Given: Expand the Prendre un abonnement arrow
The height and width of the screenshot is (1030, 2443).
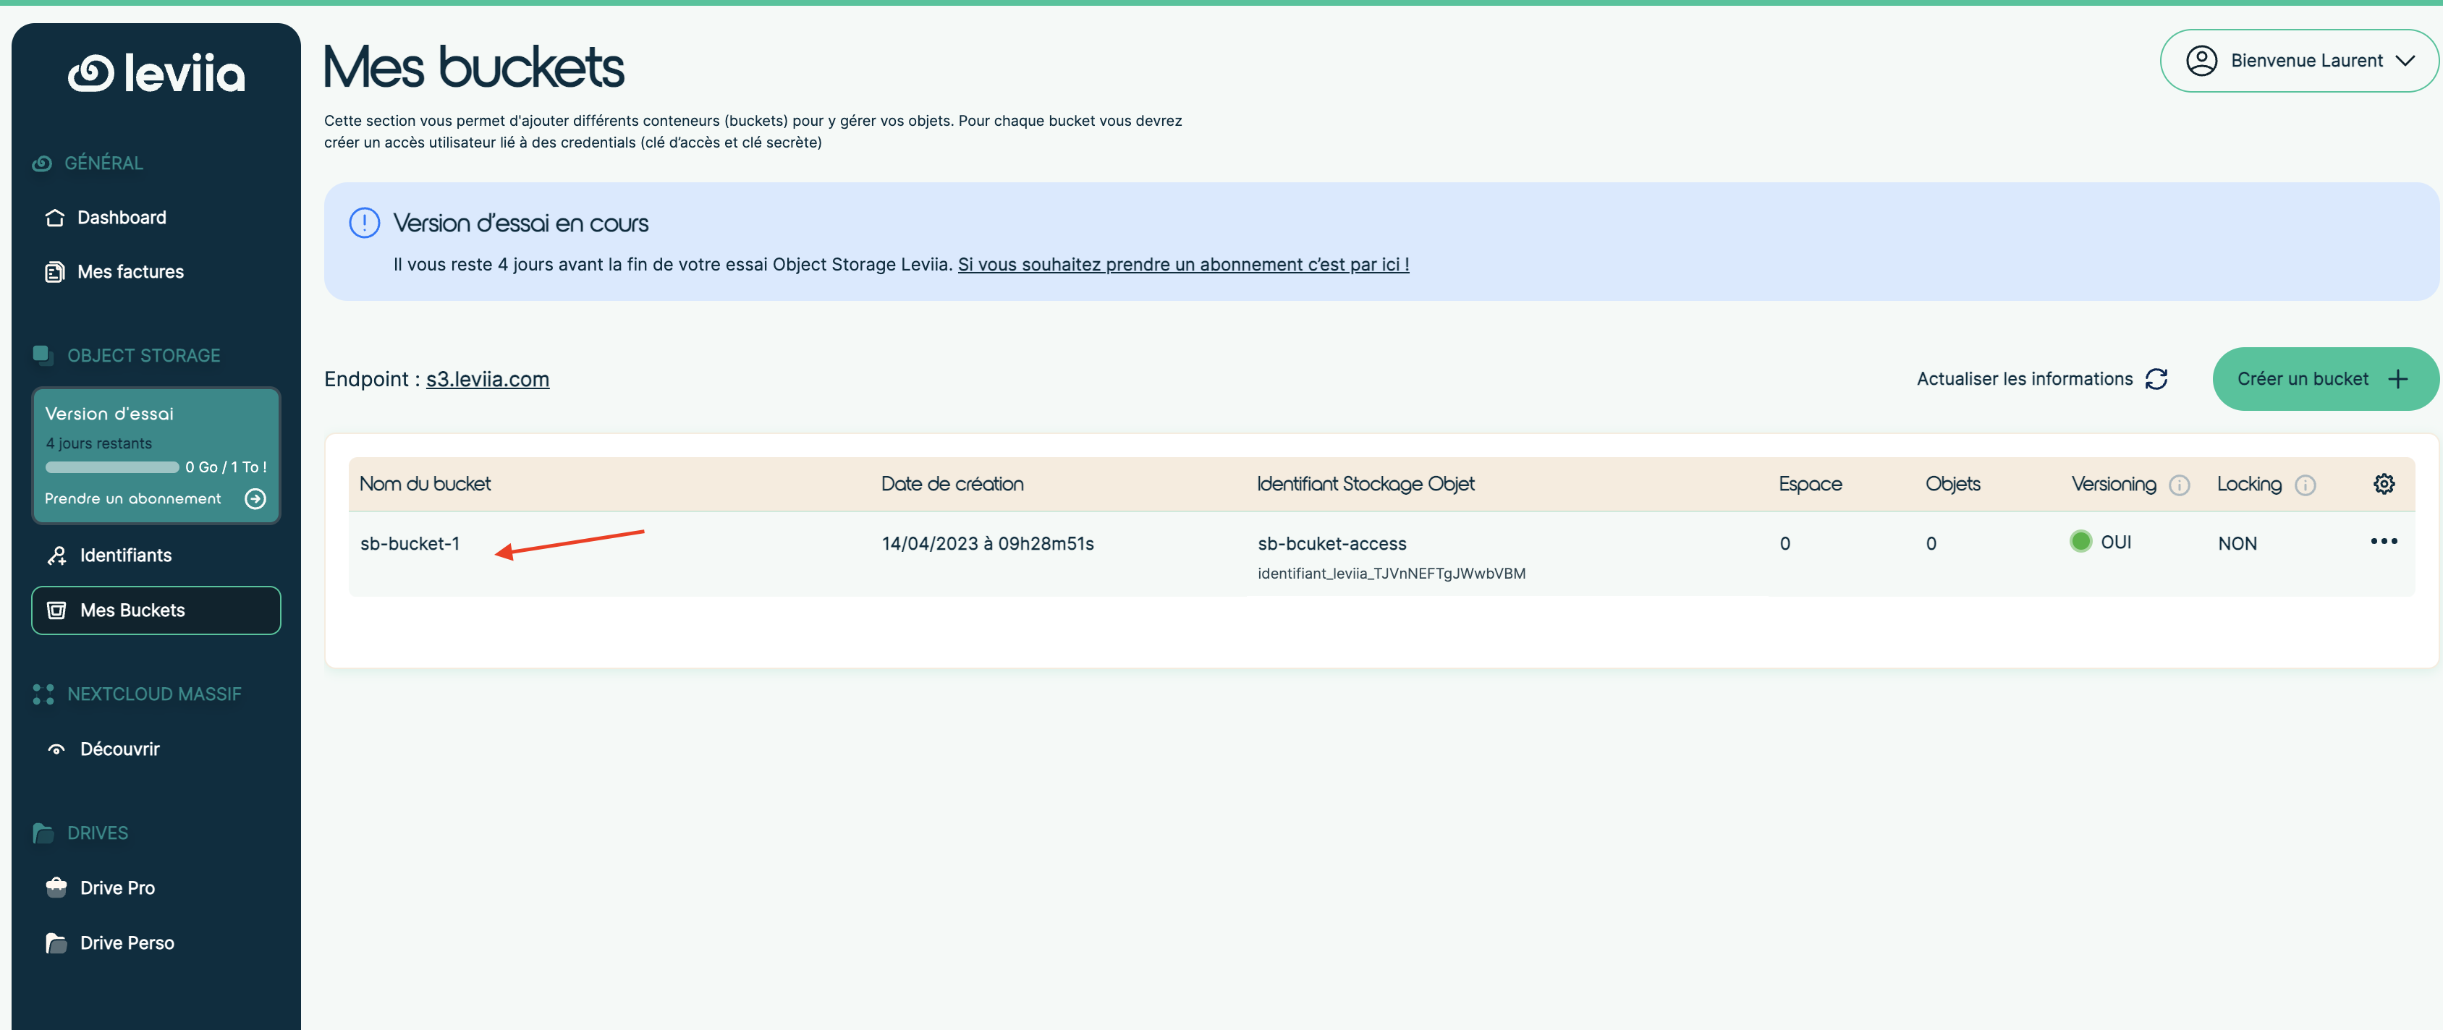Looking at the screenshot, I should [254, 498].
